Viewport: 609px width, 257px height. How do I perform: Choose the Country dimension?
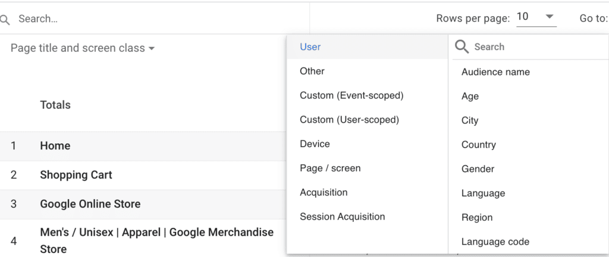478,145
